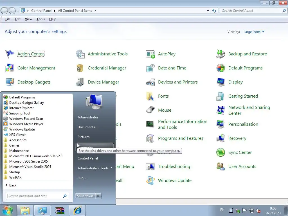288x216 pixels.
Task: Click the Shut down button
Action: pyautogui.click(x=85, y=196)
